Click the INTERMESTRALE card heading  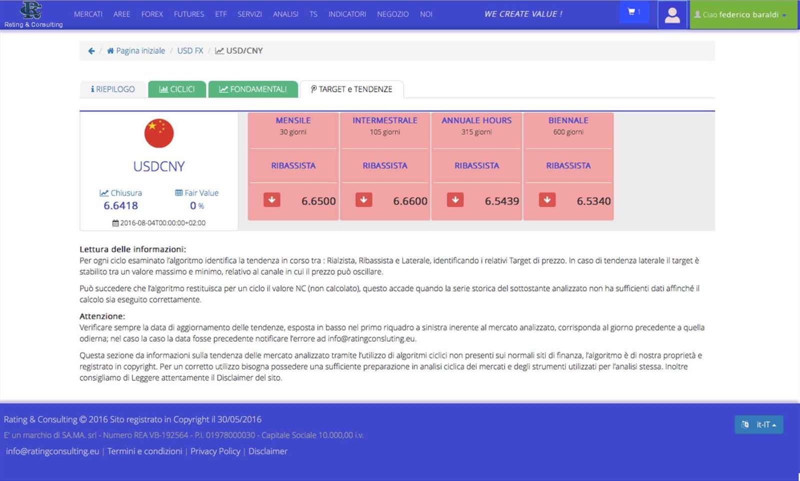[x=385, y=120]
